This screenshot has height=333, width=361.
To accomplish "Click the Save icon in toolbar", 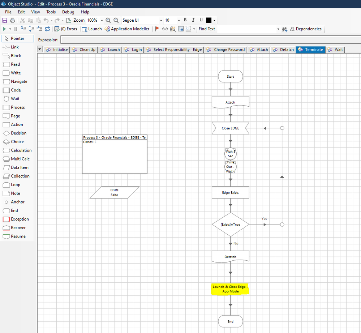I will (5, 20).
